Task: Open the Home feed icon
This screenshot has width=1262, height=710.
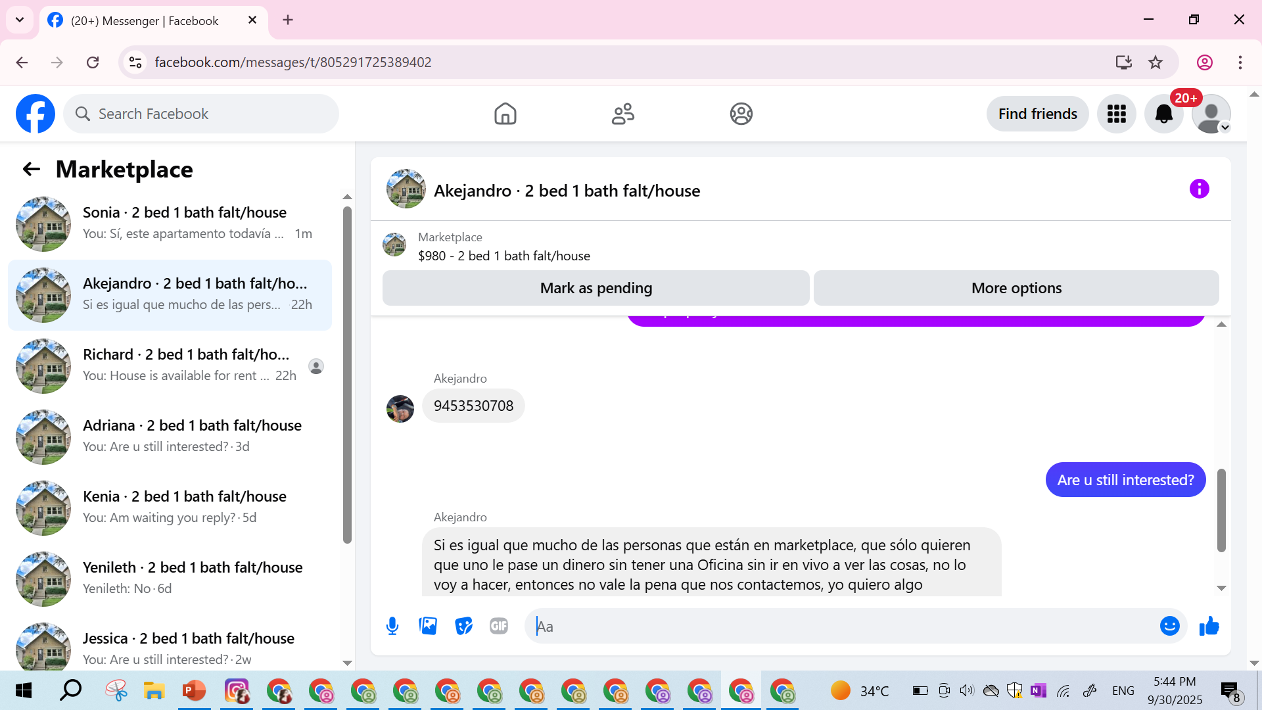Action: [x=505, y=114]
